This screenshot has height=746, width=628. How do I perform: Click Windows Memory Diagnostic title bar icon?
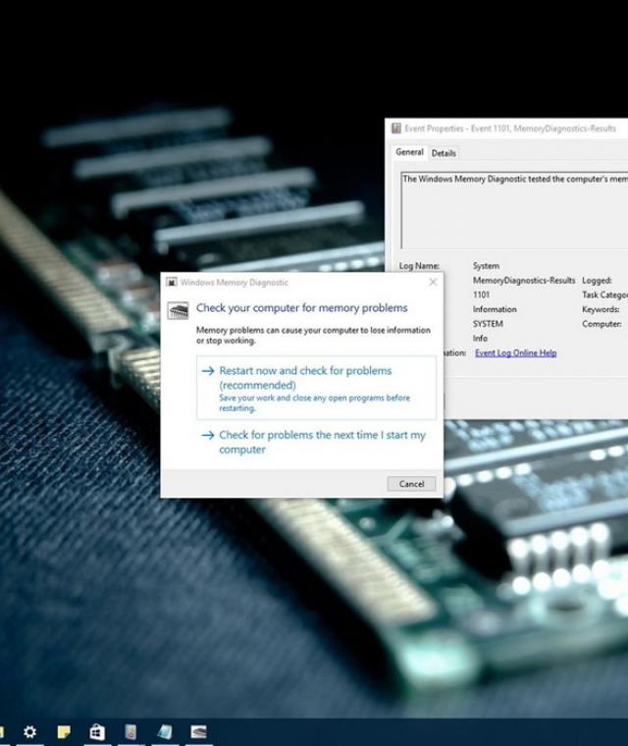pos(172,282)
